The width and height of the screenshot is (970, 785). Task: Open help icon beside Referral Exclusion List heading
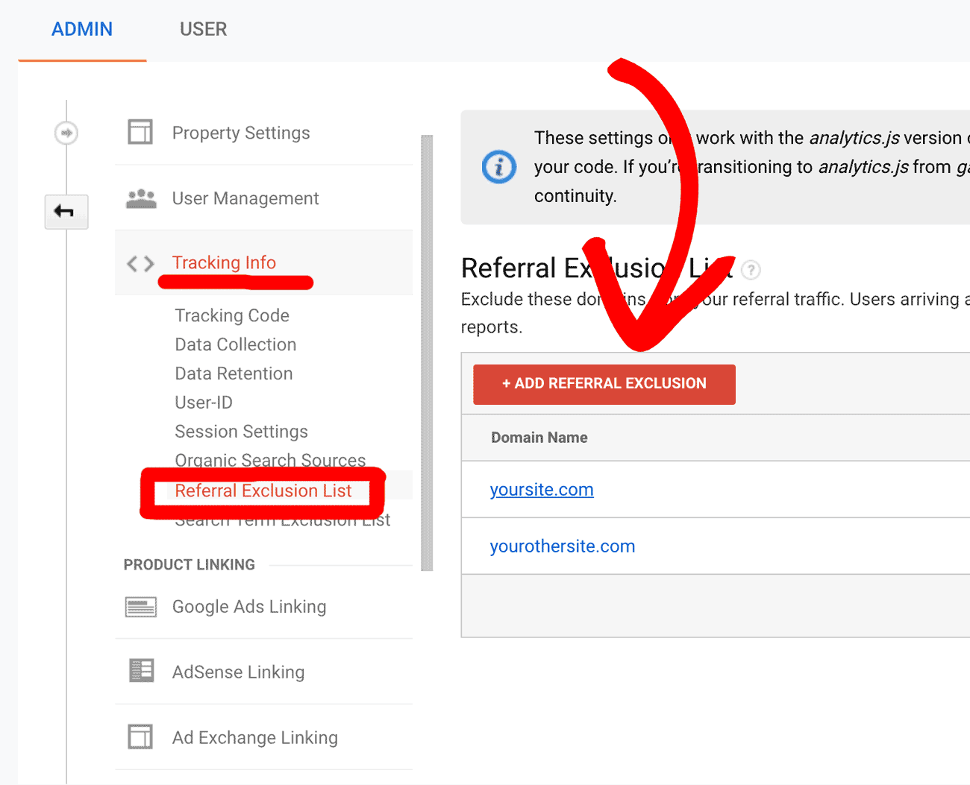coord(751,269)
